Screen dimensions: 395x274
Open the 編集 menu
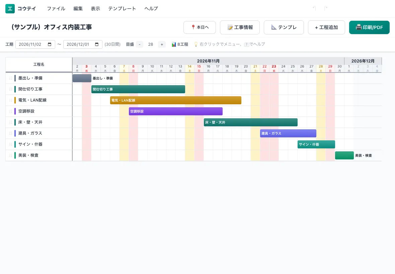(78, 9)
